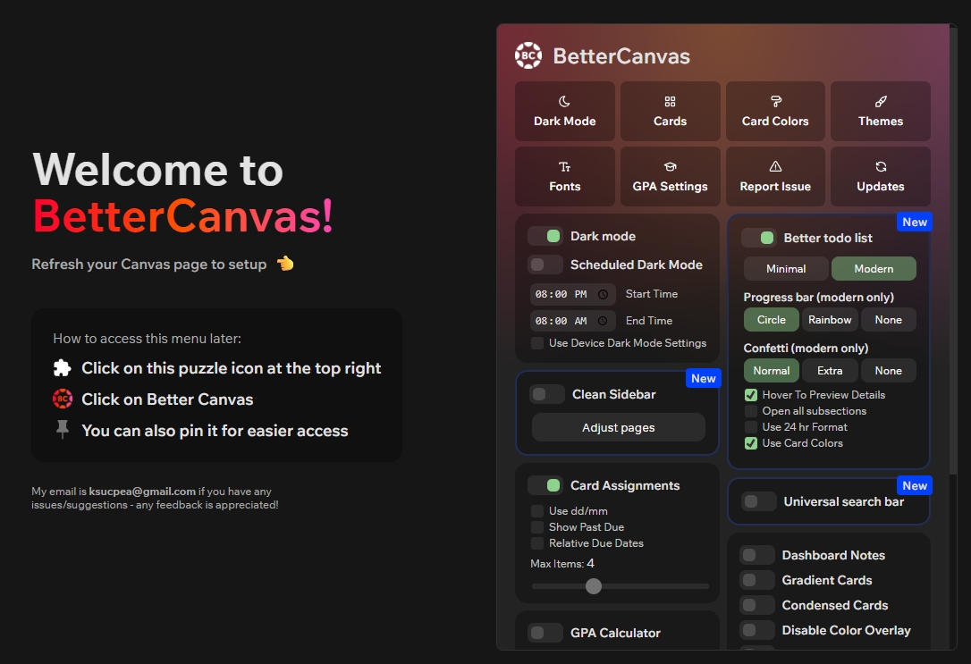971x664 pixels.
Task: Enable the GPA Calculator switch
Action: point(545,633)
